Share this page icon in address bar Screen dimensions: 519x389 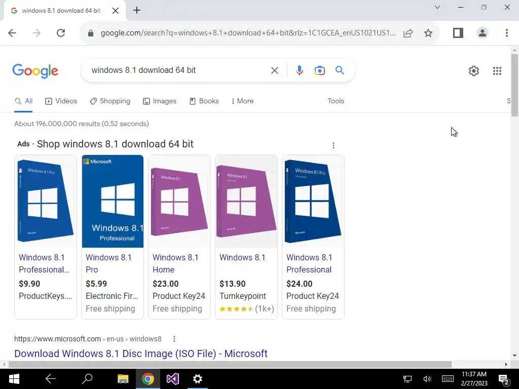[x=408, y=33]
